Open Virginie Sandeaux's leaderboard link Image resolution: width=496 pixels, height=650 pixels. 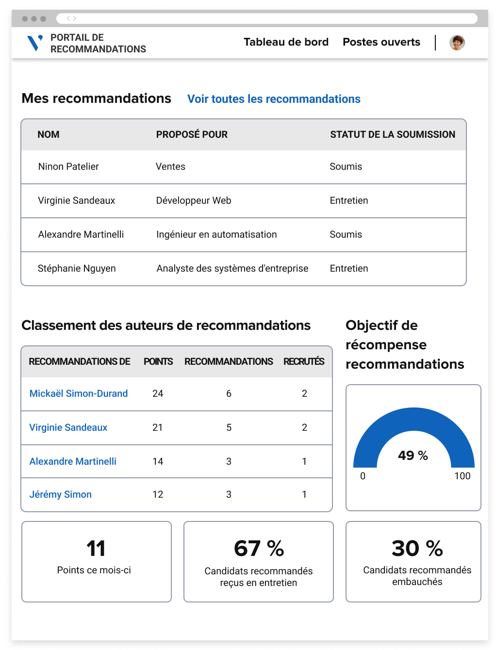pyautogui.click(x=68, y=427)
